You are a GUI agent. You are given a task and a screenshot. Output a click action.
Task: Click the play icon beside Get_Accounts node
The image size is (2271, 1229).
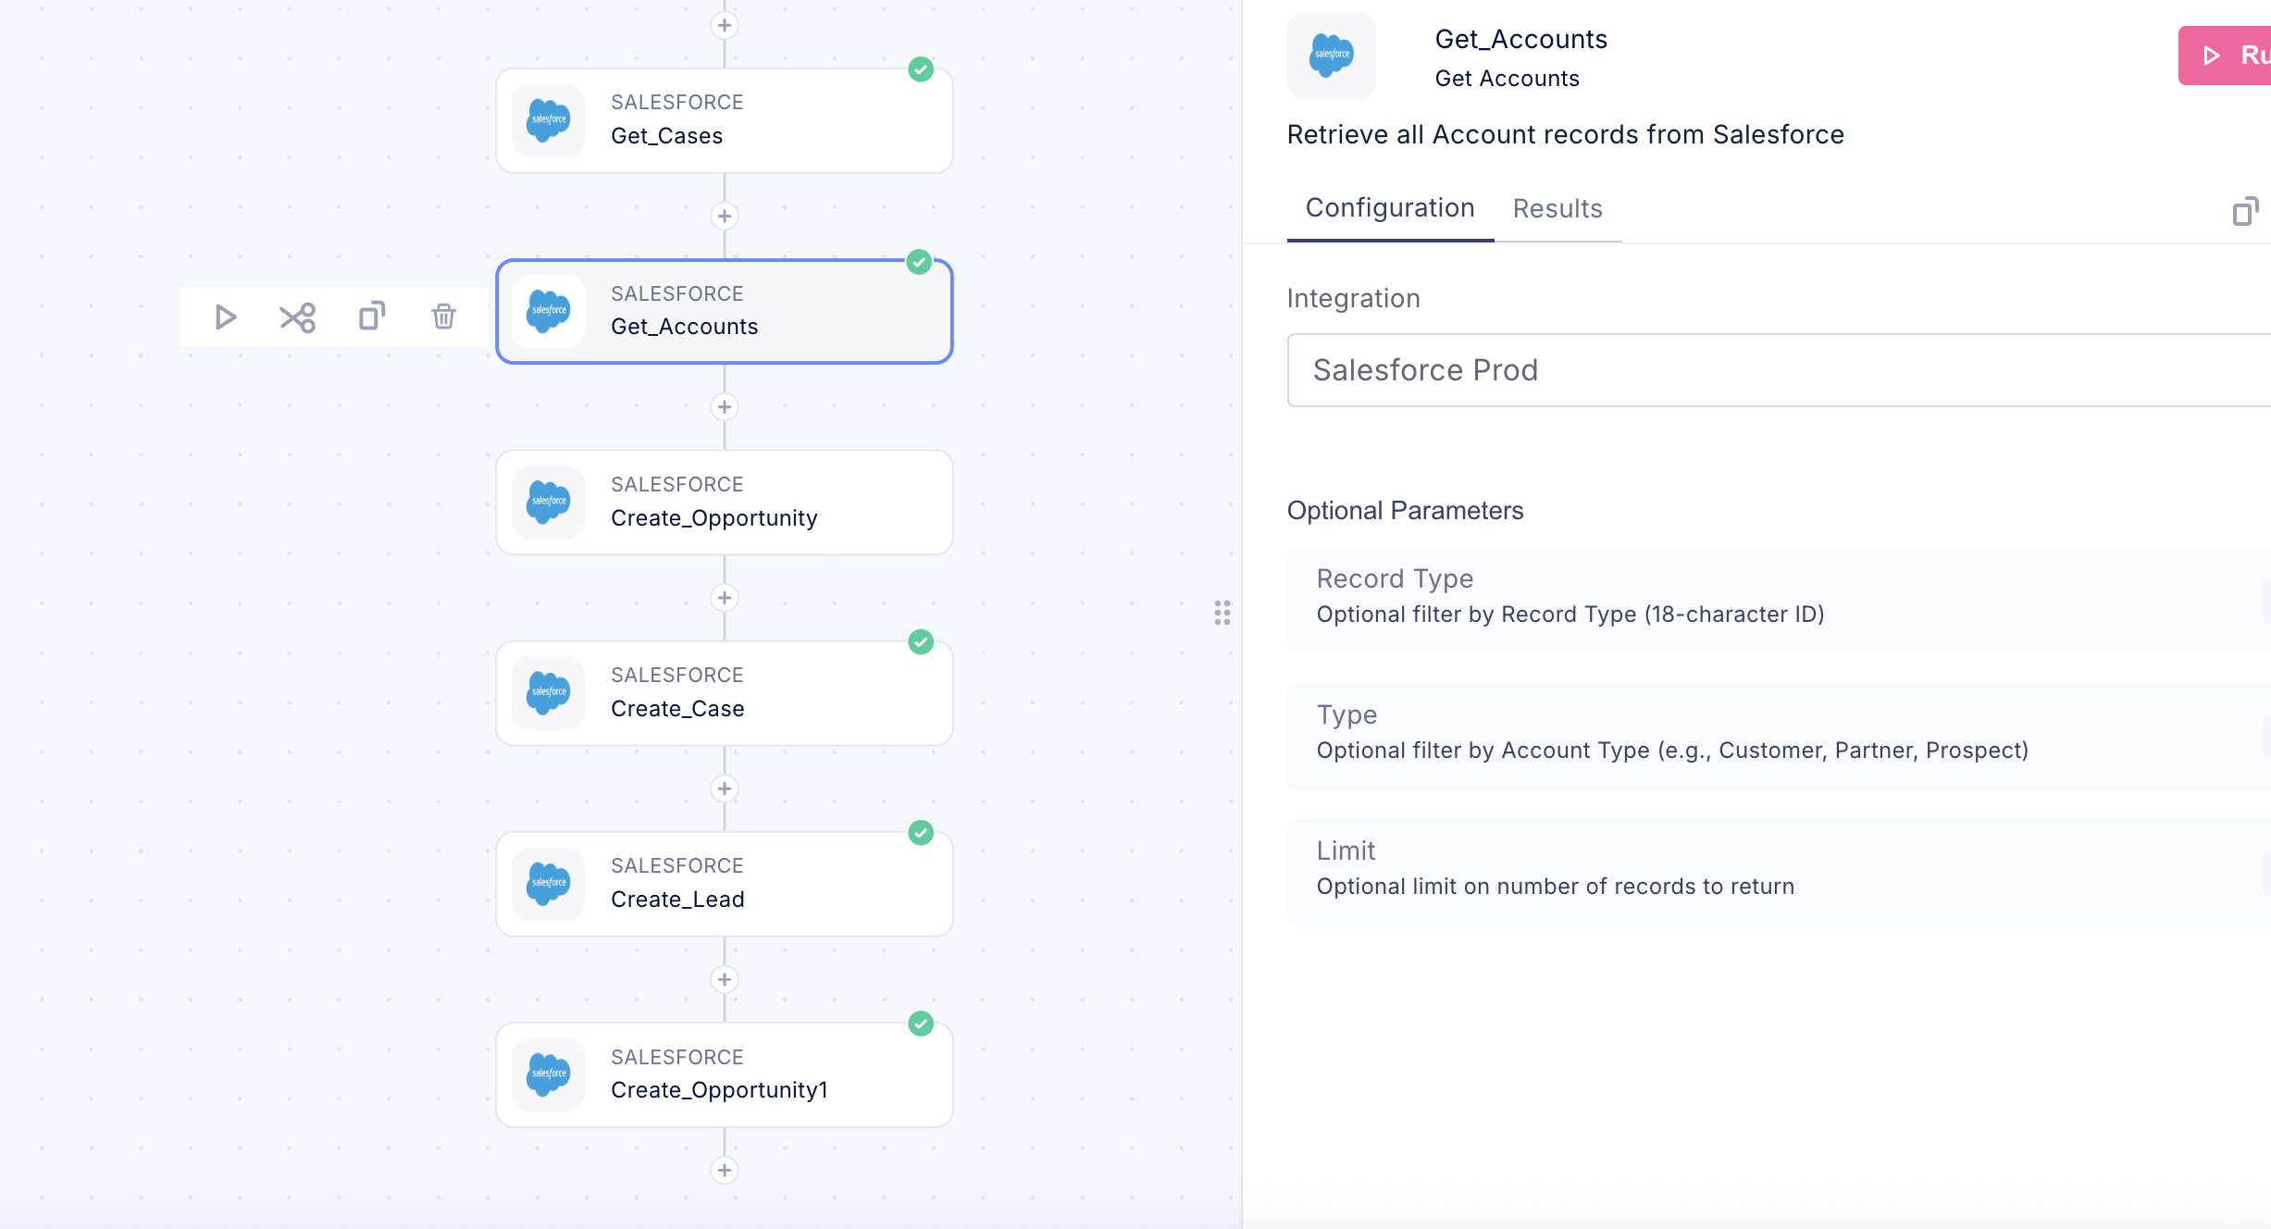tap(225, 317)
